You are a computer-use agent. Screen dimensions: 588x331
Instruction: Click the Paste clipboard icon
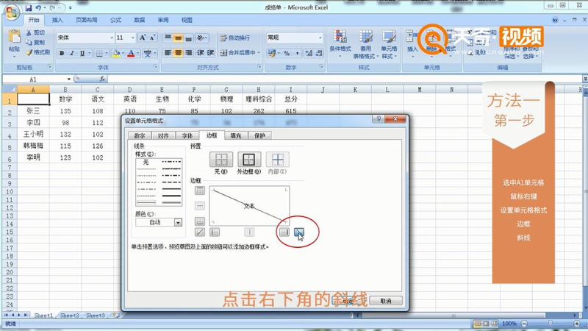14,36
